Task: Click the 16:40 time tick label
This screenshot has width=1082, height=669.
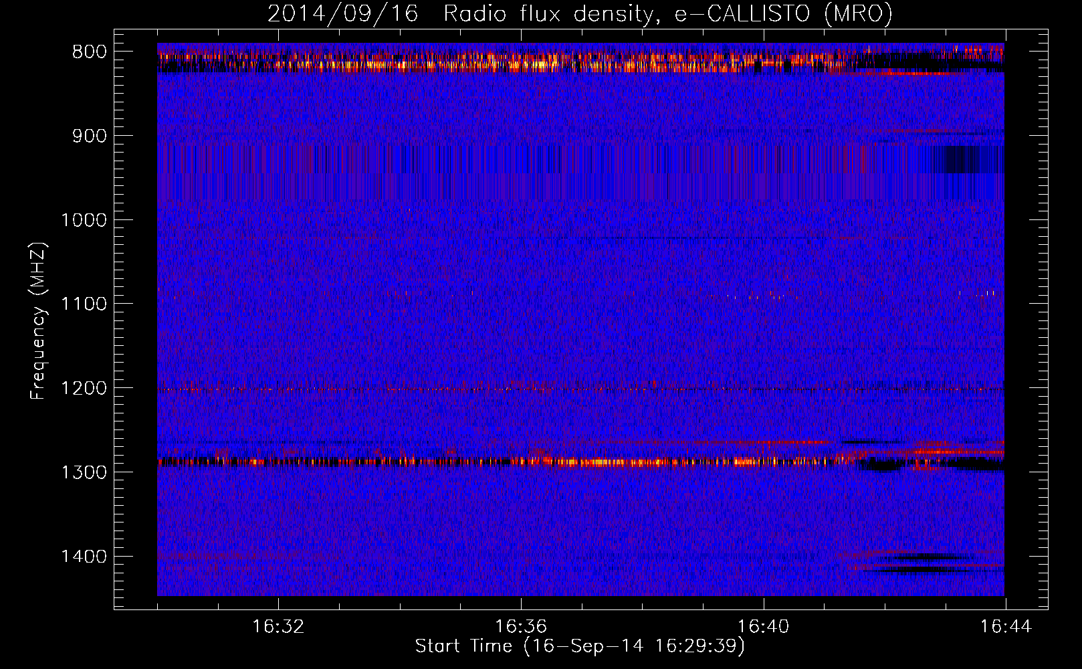Action: point(763,627)
